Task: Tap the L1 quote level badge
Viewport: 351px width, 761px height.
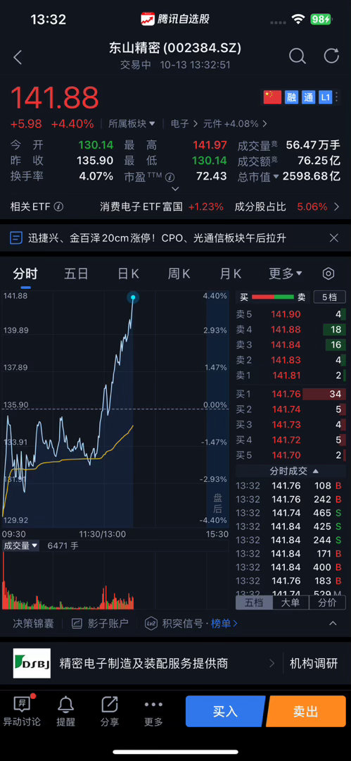Action: coord(325,97)
